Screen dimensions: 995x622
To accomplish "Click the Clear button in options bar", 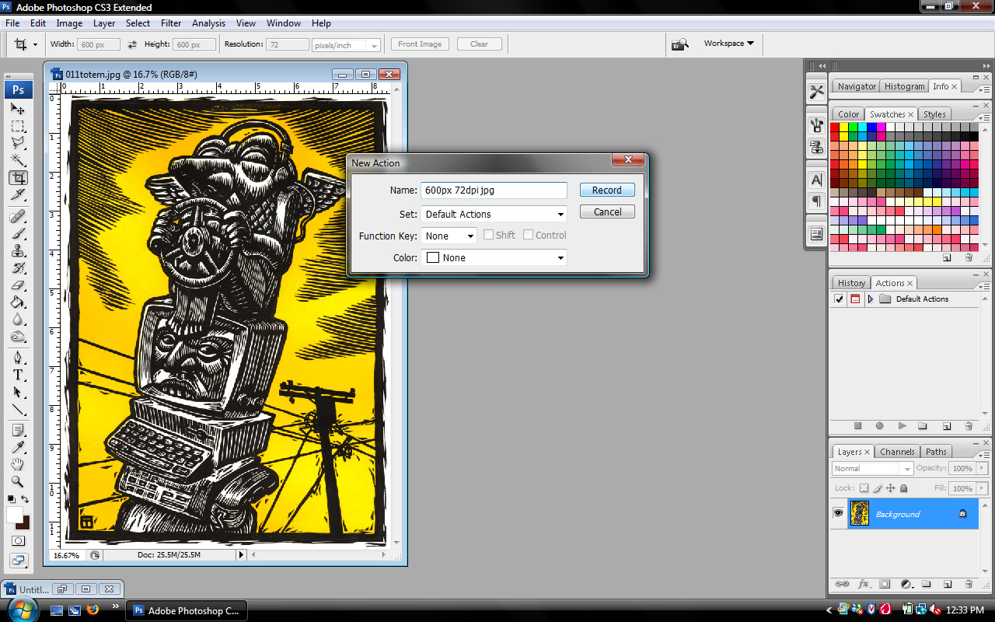I will click(480, 44).
